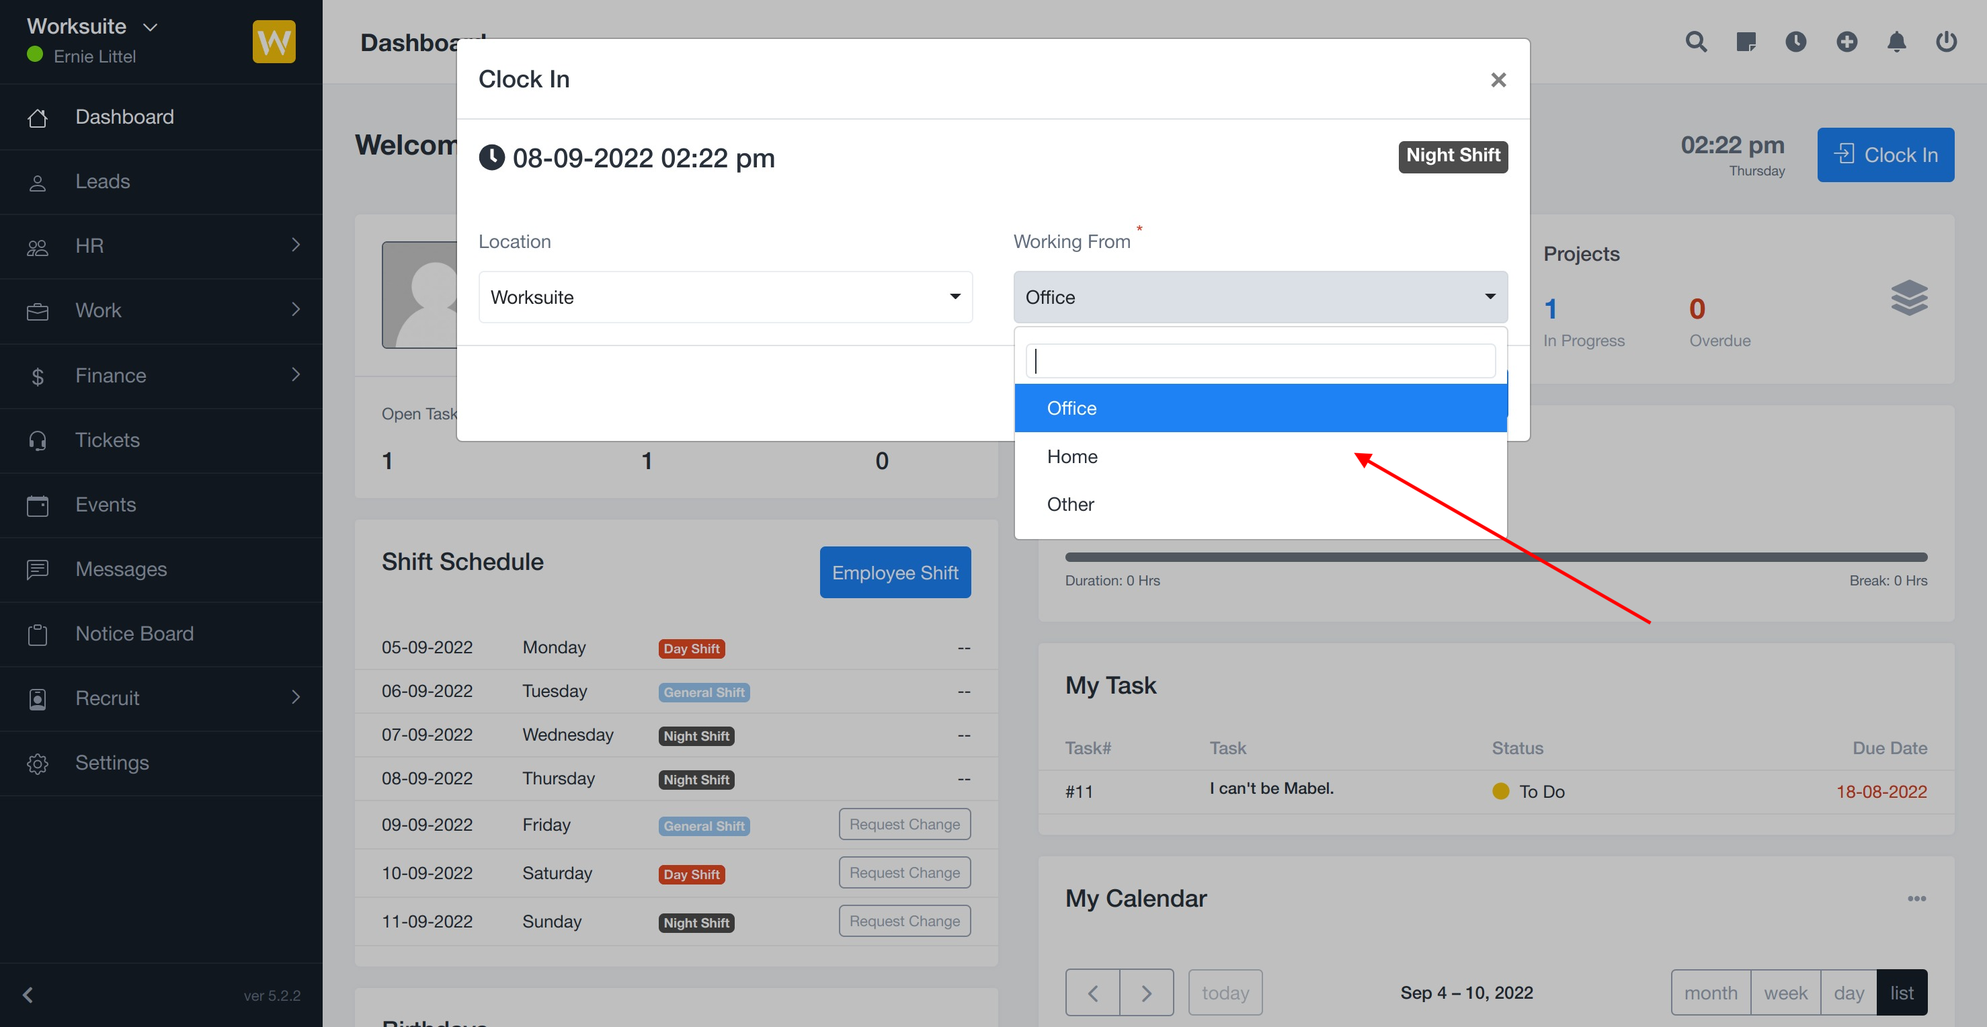Collapse sidebar with bottom-left arrow icon
The height and width of the screenshot is (1027, 1987).
coord(28,995)
